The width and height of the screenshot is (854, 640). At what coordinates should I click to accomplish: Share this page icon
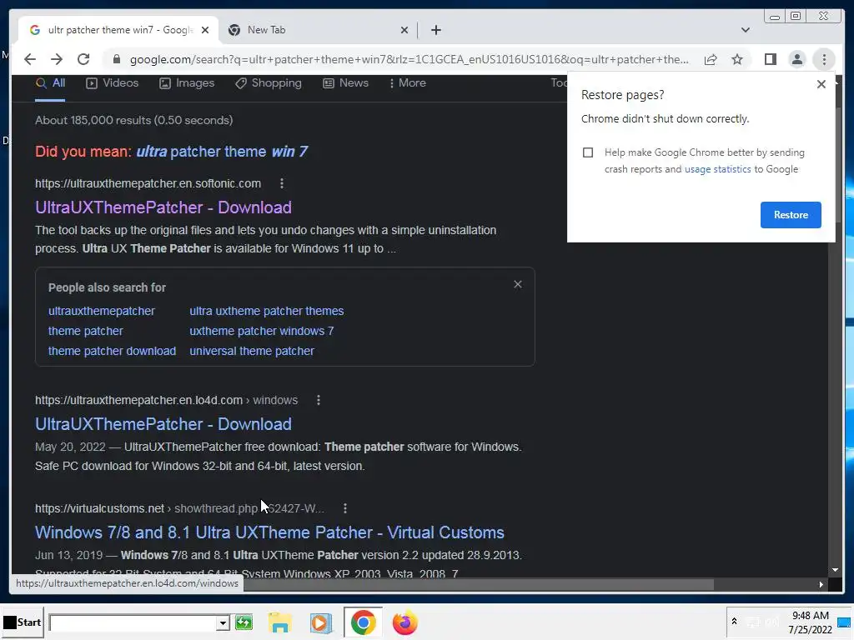coord(711,59)
